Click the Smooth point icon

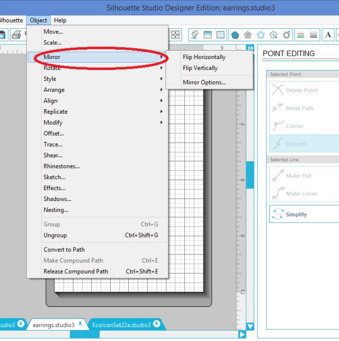click(278, 144)
